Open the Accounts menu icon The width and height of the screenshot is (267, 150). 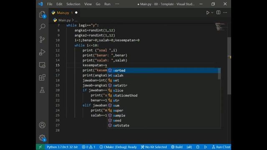click(x=42, y=125)
